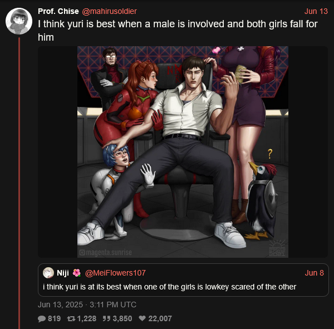The height and width of the screenshot is (329, 334).
Task: Open Prof. Chise's profile avatar
Action: [19, 21]
